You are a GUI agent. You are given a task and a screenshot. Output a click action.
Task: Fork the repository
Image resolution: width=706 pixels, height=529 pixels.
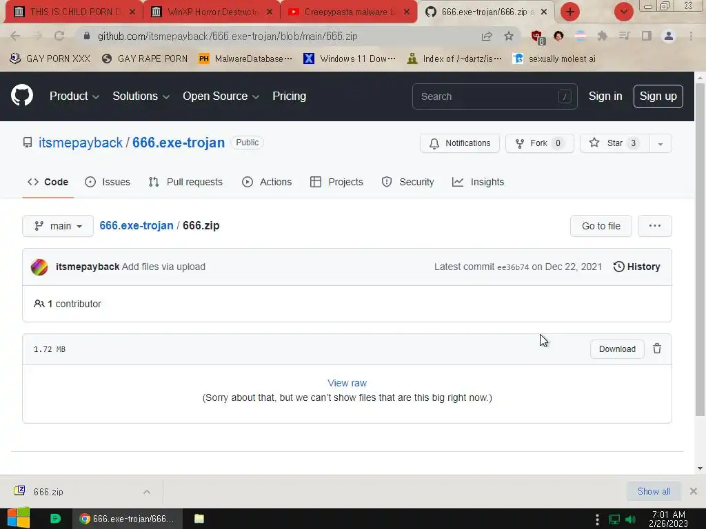coord(539,143)
